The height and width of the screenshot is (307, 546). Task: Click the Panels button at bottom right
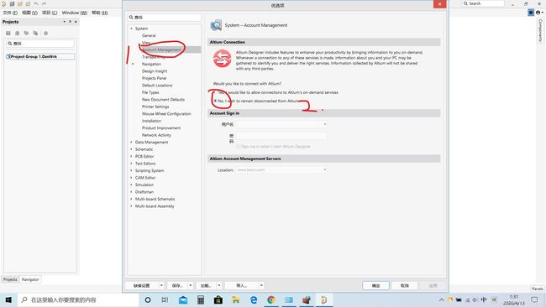point(538,289)
